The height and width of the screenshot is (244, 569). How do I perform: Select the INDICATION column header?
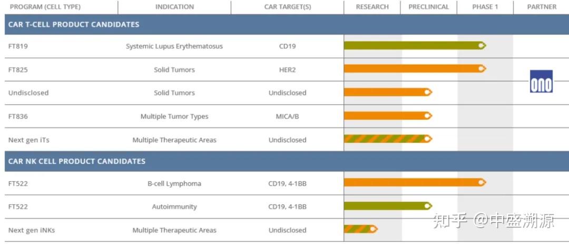pos(174,7)
